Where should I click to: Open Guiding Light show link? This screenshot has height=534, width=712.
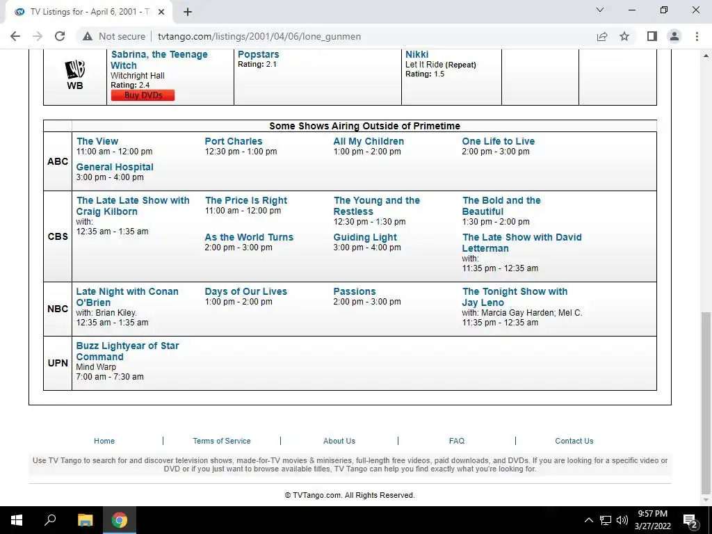[365, 237]
